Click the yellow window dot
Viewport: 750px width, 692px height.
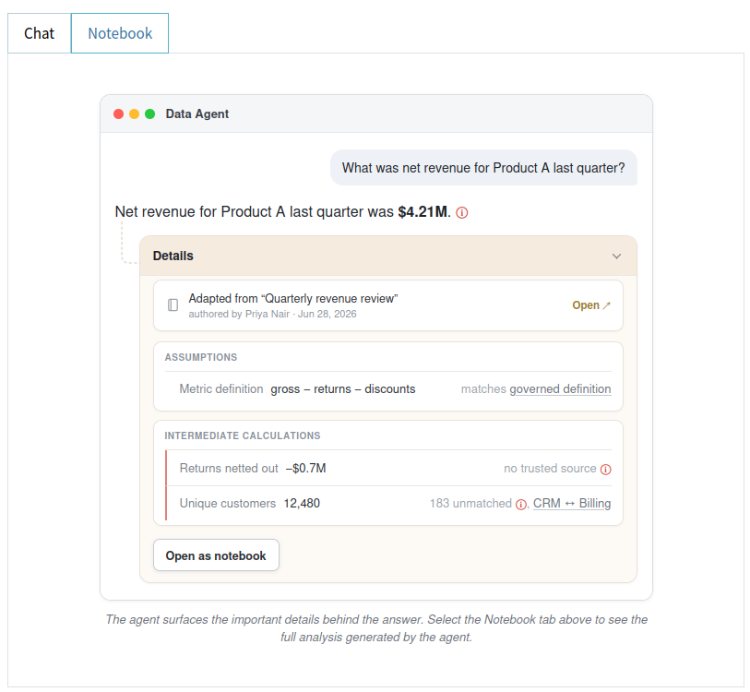135,113
